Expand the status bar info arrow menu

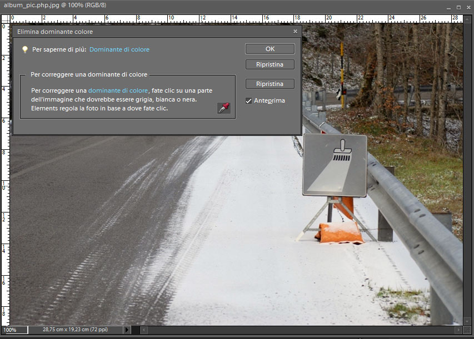(127, 330)
